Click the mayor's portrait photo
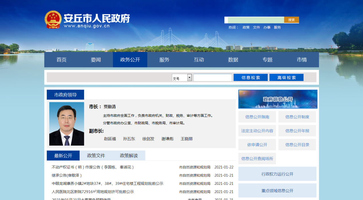 pos(67,124)
